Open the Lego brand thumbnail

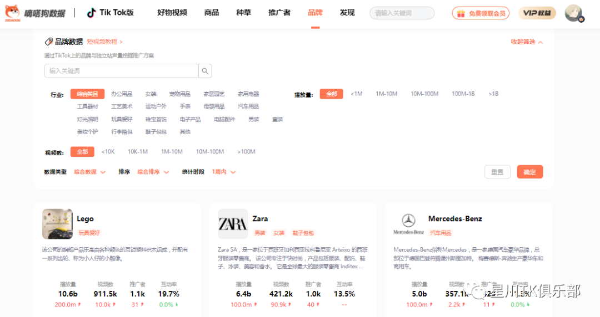(x=57, y=224)
